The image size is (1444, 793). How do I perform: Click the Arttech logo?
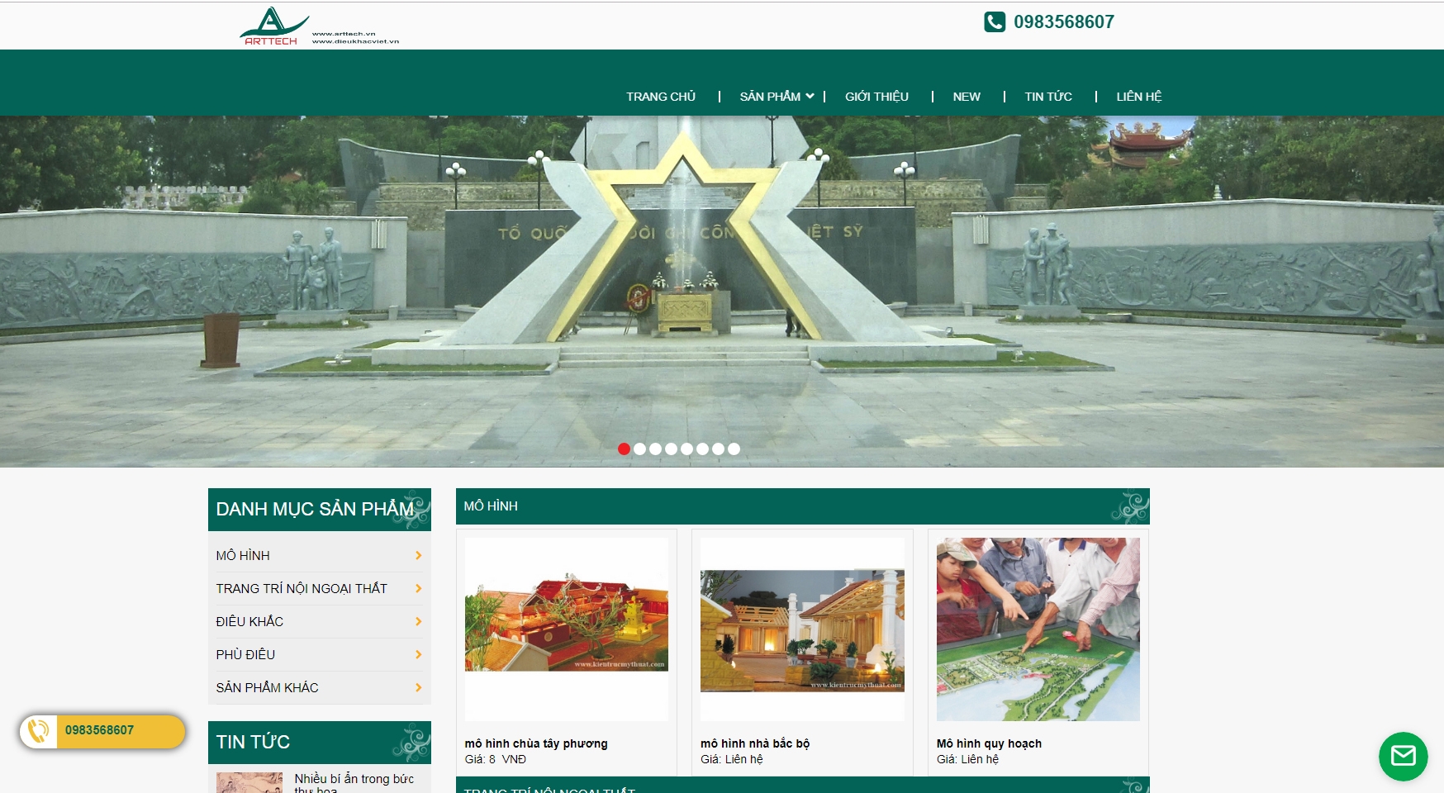(319, 26)
